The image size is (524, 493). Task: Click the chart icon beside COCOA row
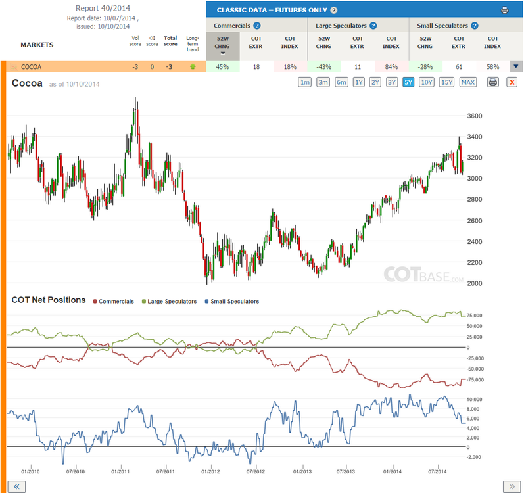pyautogui.click(x=14, y=67)
